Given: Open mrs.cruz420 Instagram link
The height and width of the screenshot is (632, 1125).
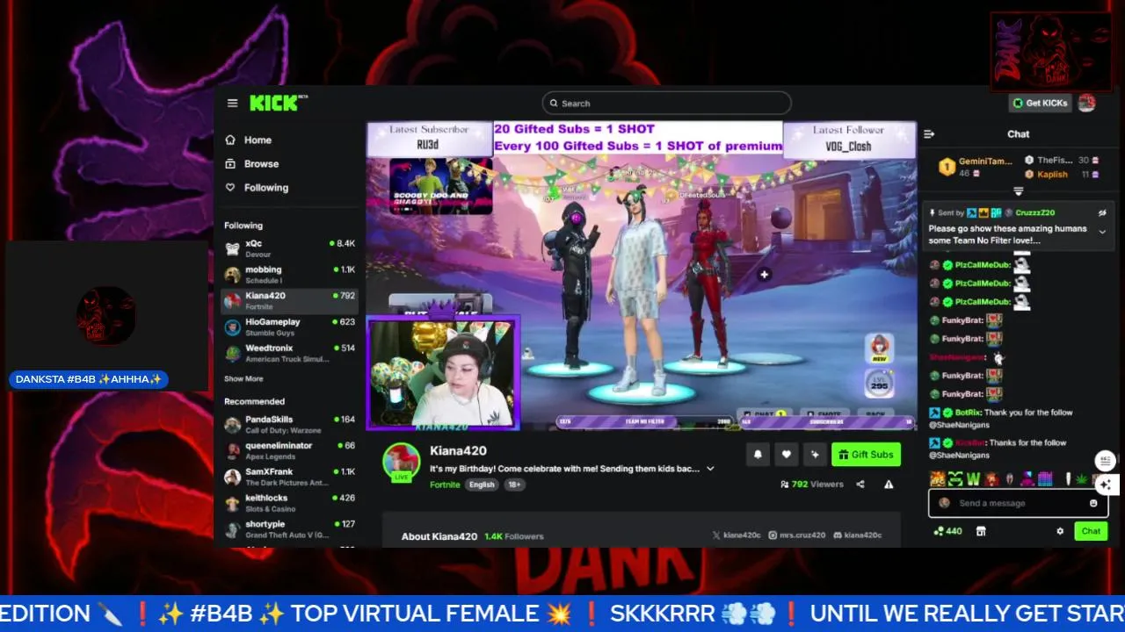Looking at the screenshot, I should [x=797, y=535].
